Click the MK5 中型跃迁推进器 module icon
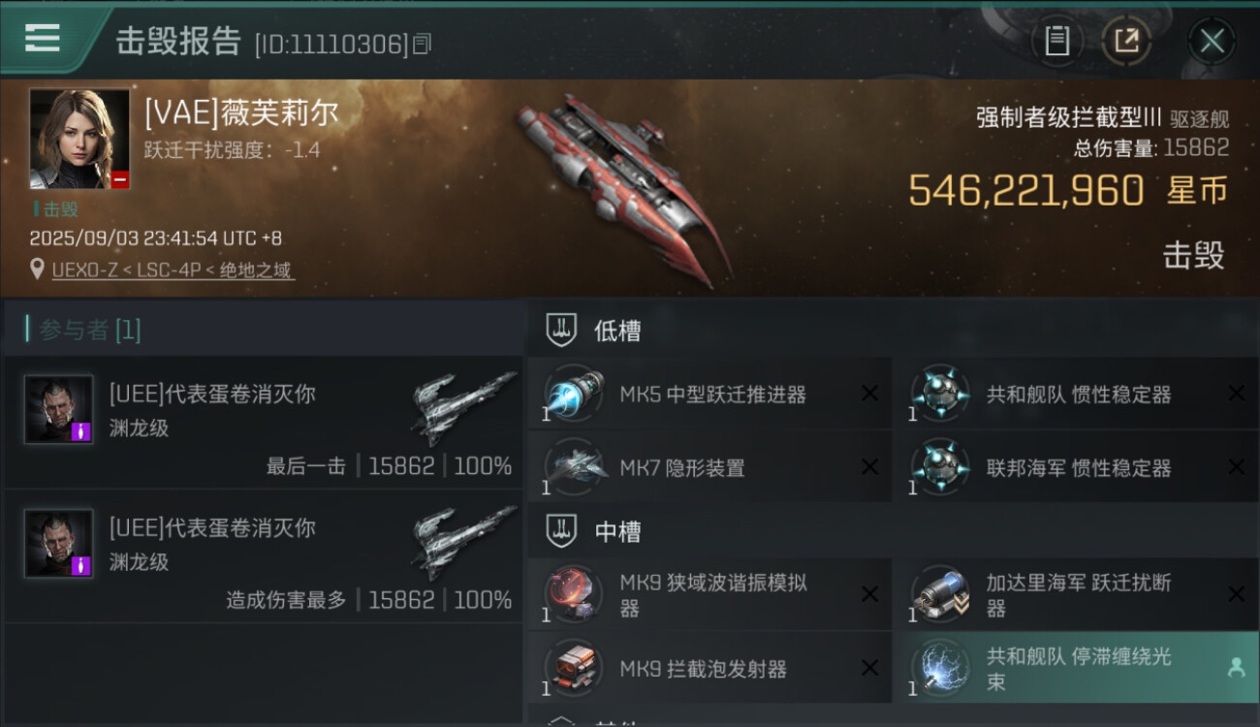 coord(574,394)
